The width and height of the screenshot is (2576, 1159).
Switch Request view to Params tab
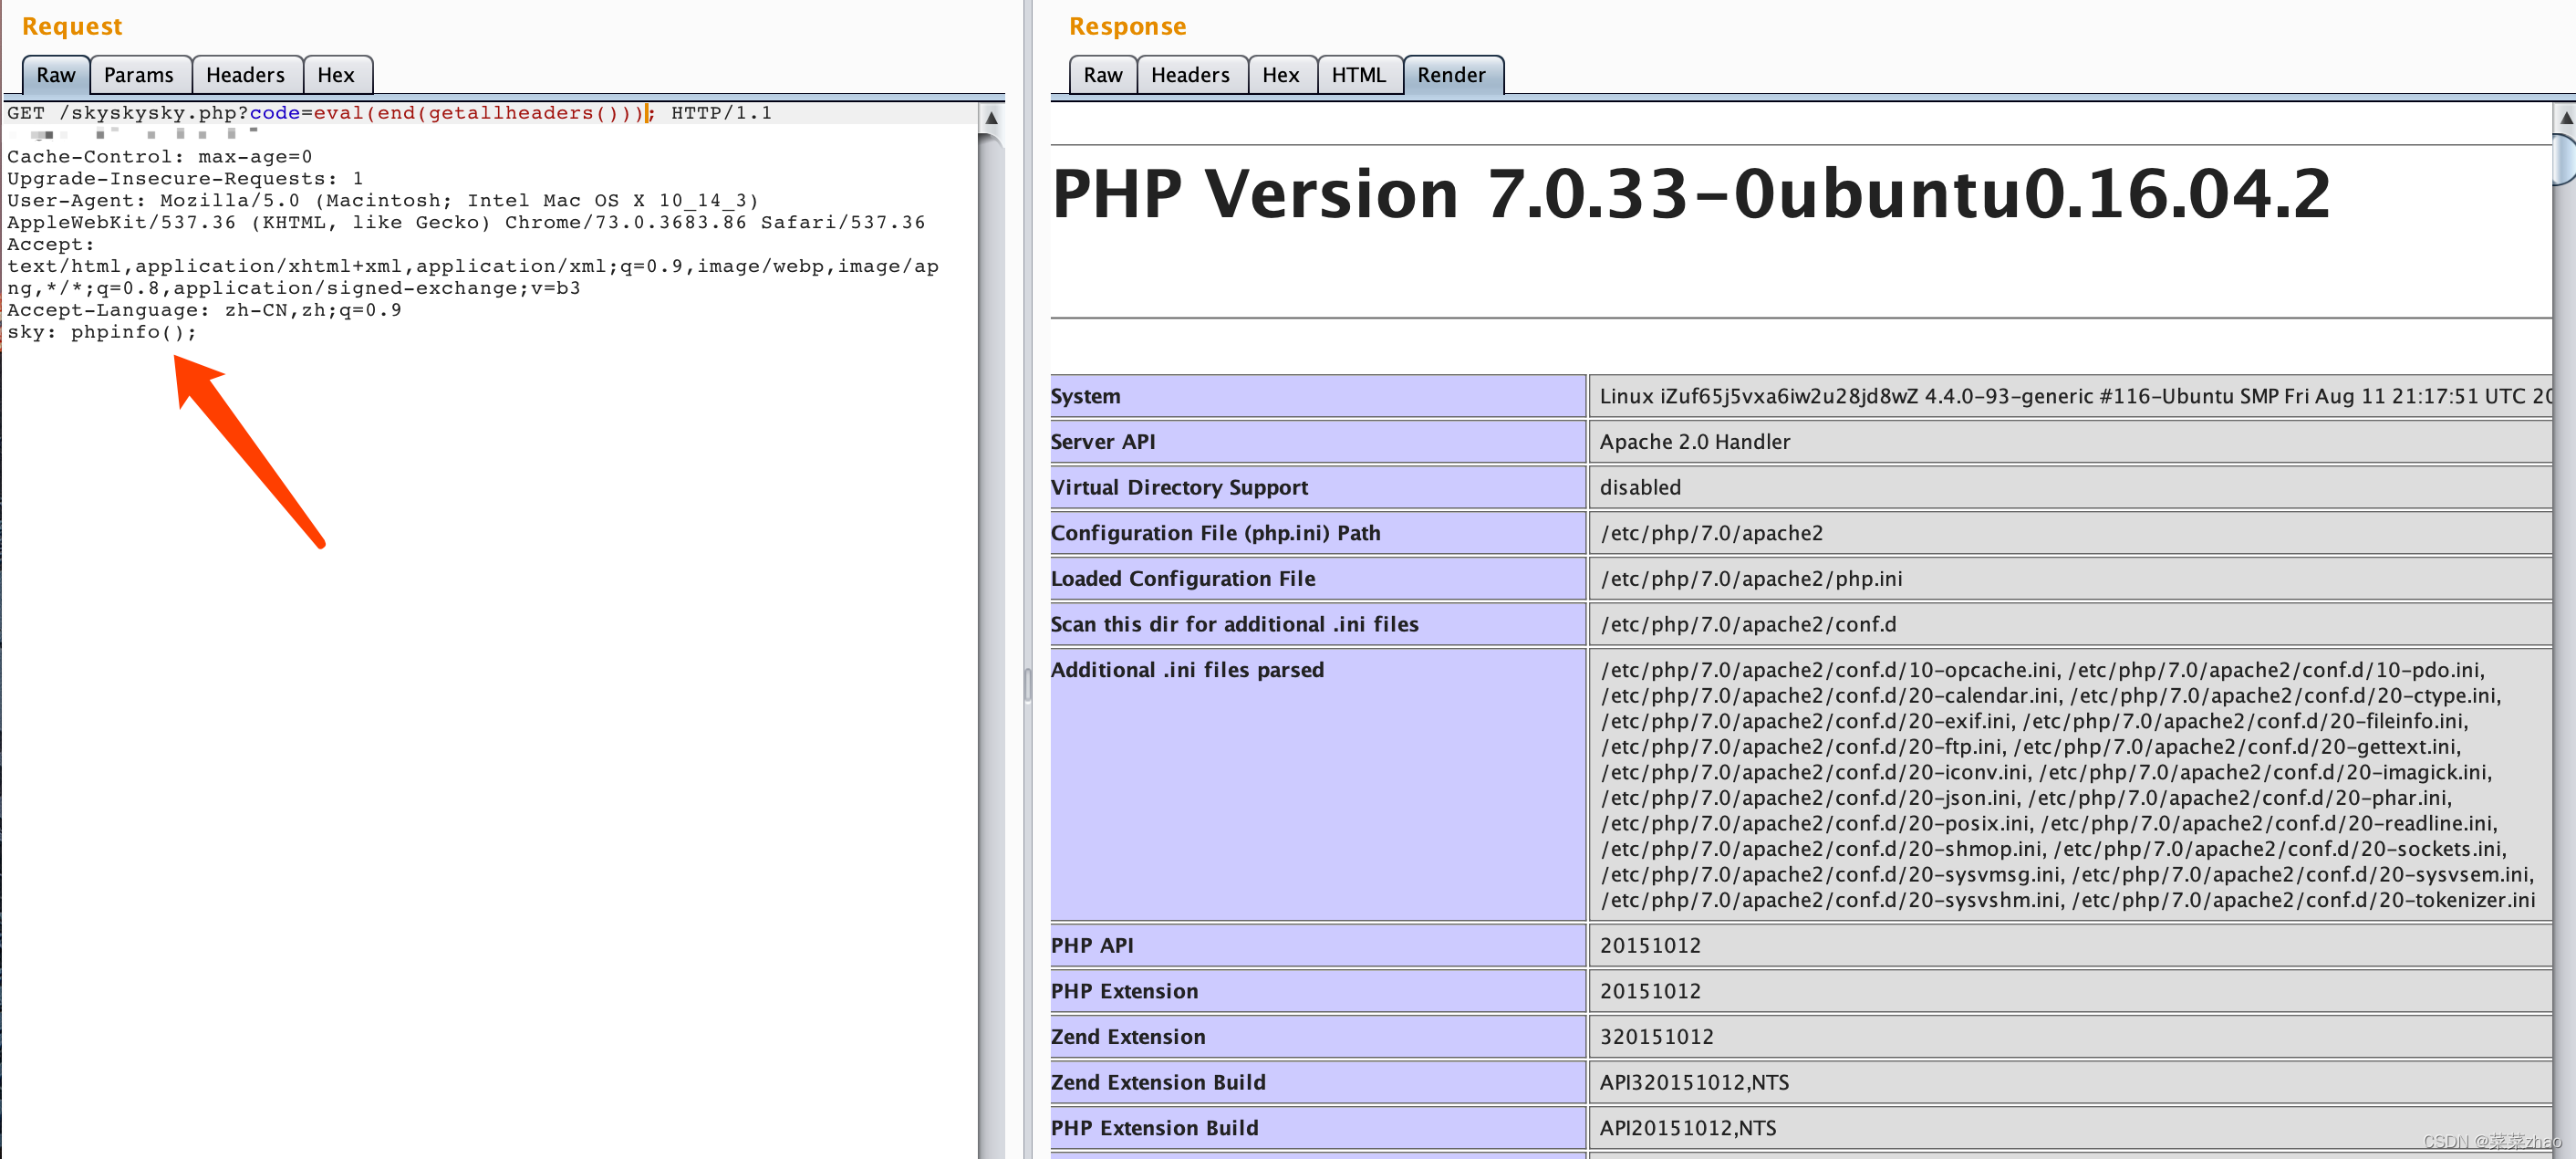tap(139, 76)
